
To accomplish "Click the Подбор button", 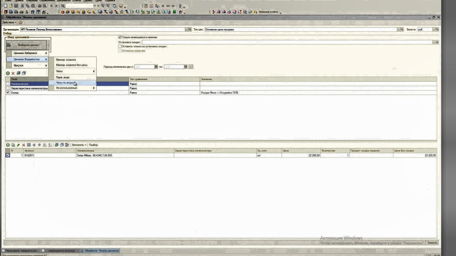I will [93, 145].
